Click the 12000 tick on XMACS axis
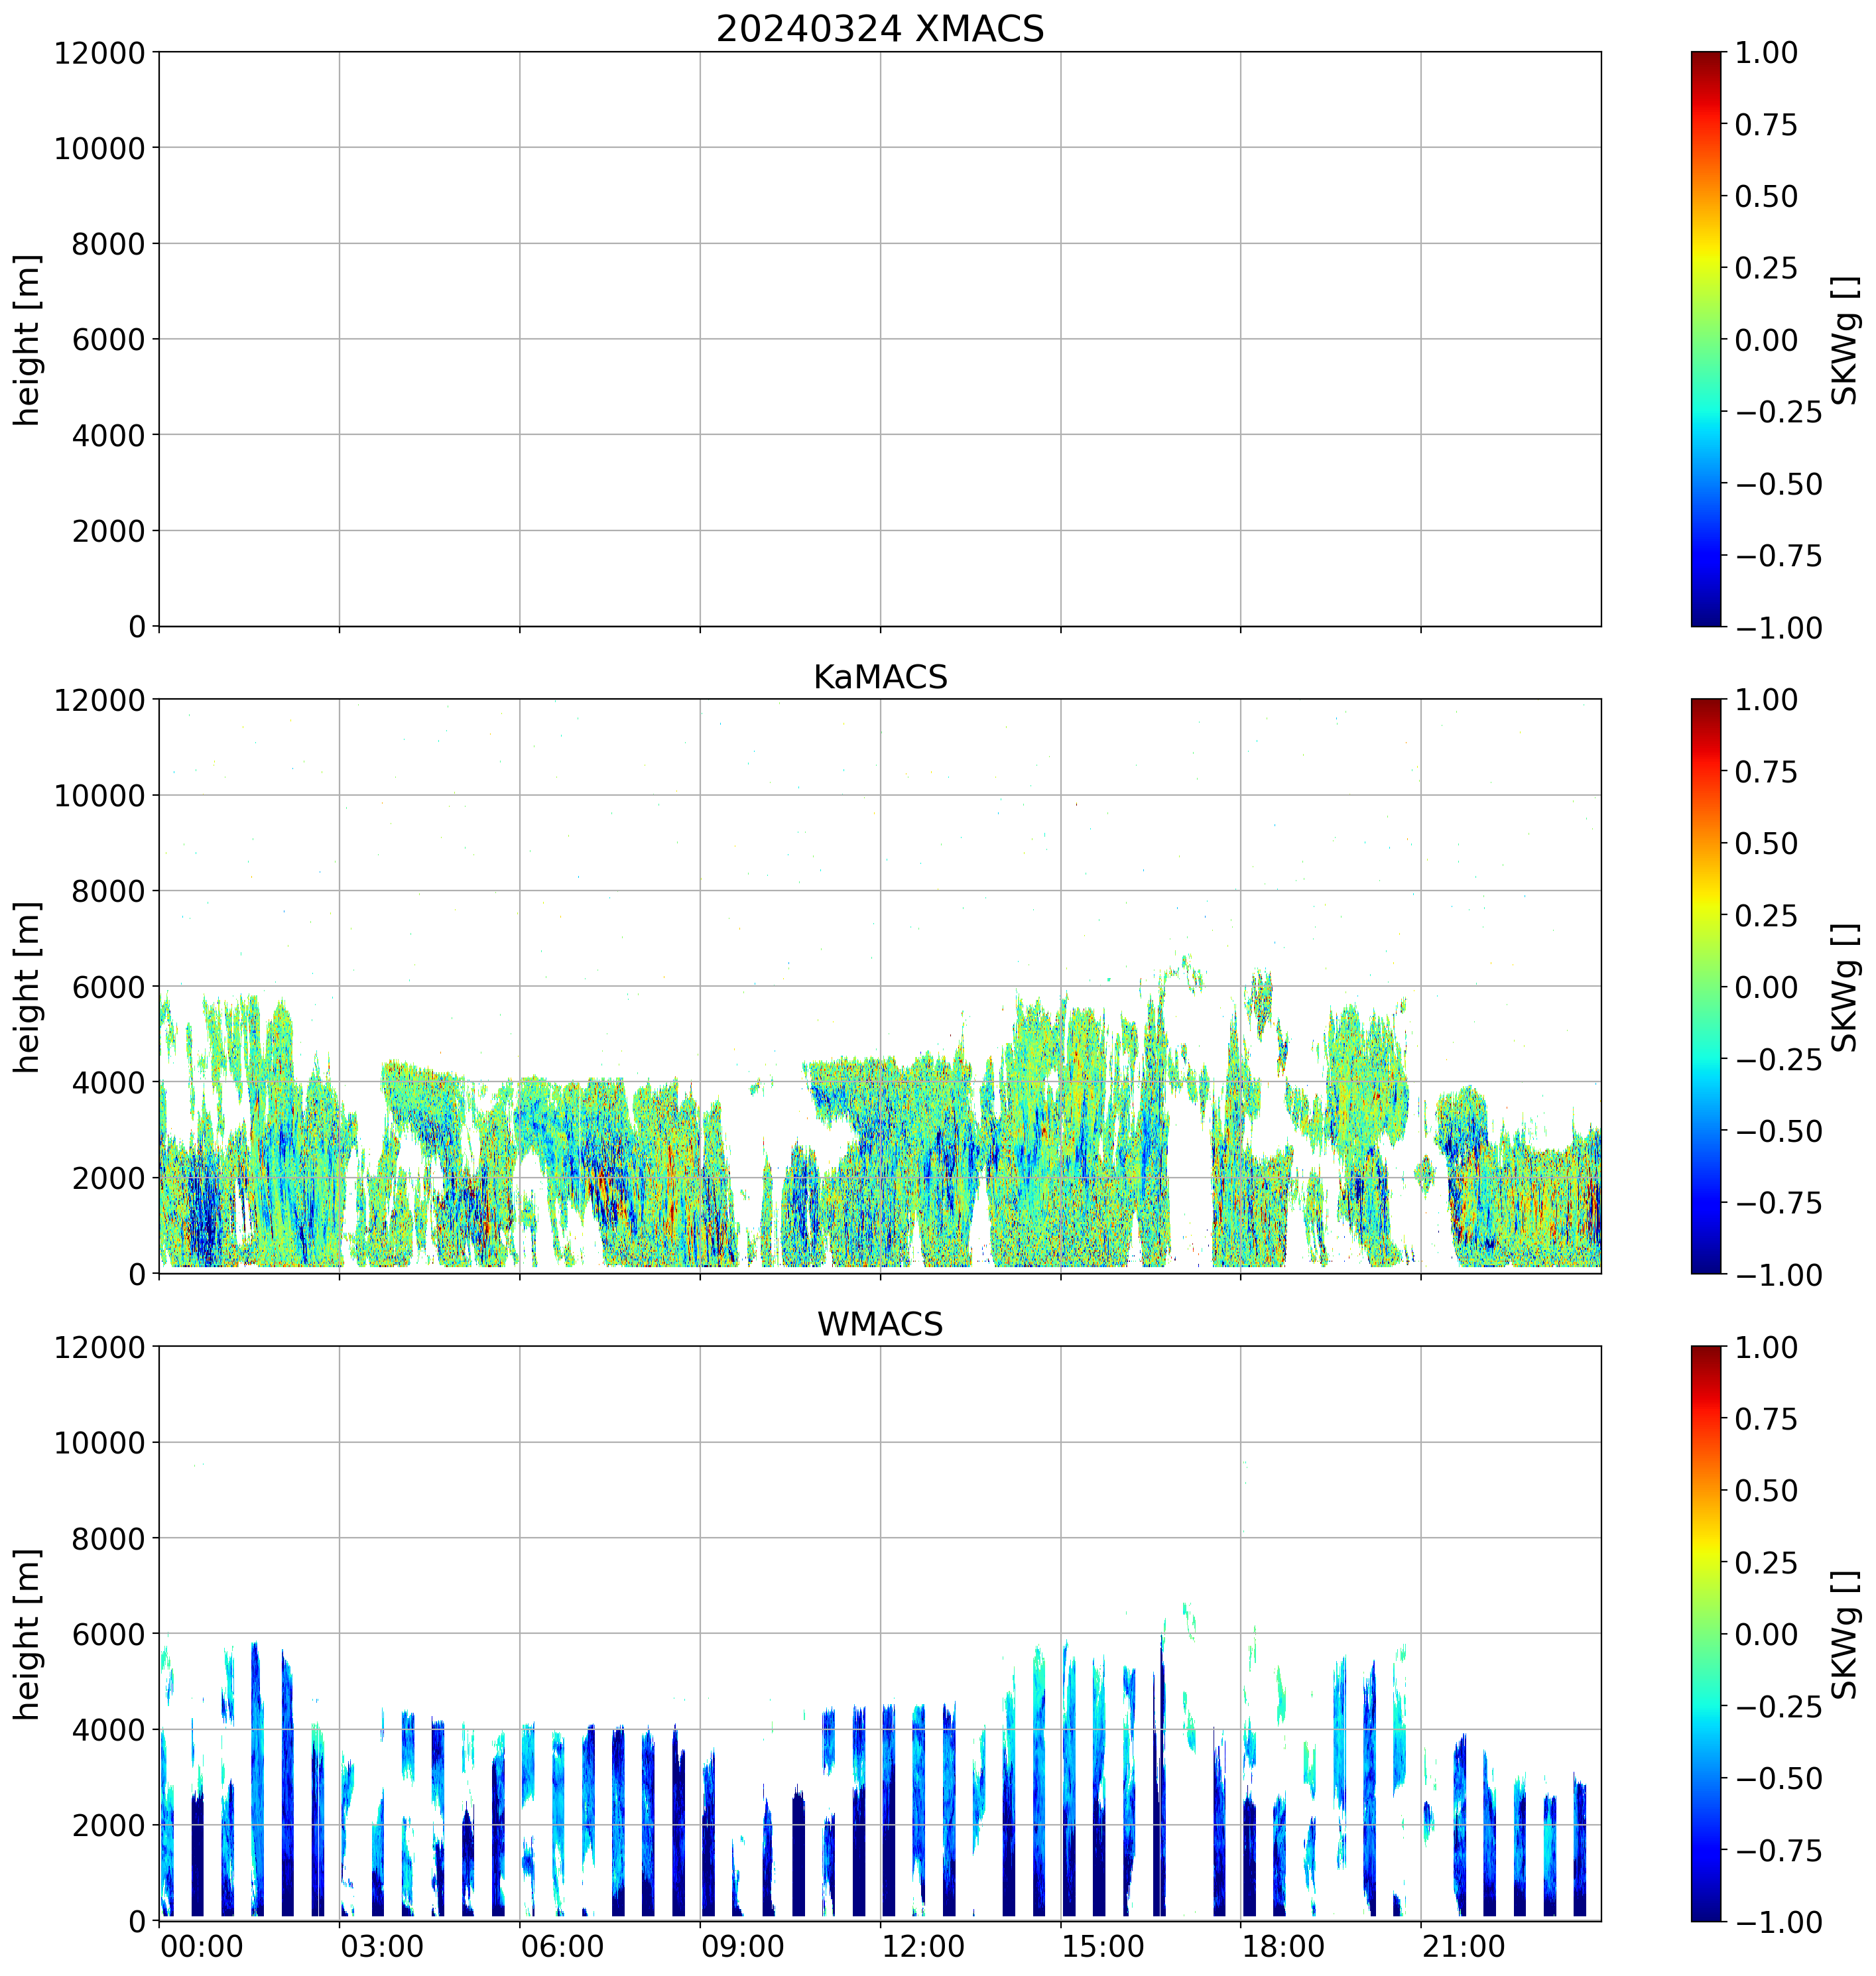Image resolution: width=1876 pixels, height=1976 pixels. click(99, 52)
